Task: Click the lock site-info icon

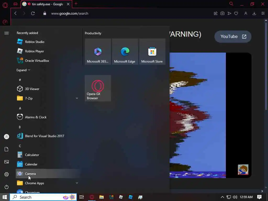Action: 44,13
